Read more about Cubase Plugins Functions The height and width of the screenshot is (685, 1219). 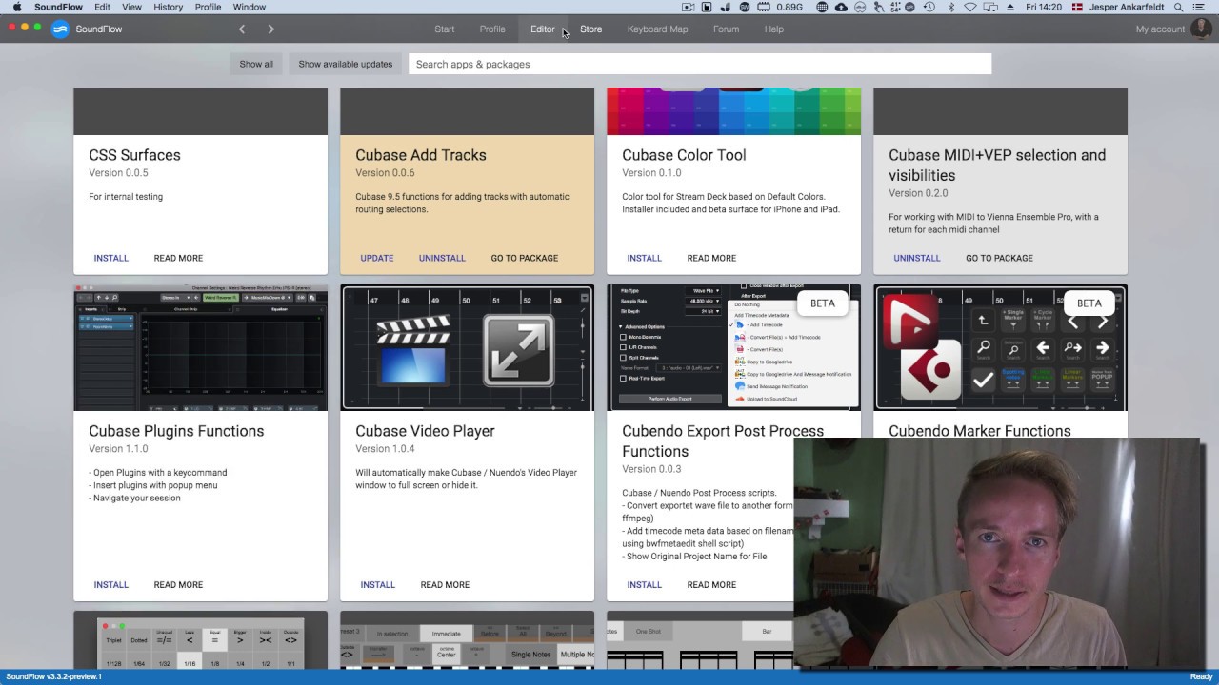tap(178, 585)
